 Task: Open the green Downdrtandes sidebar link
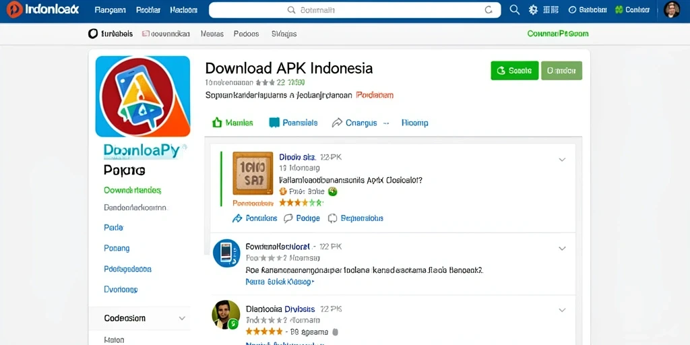tap(133, 191)
